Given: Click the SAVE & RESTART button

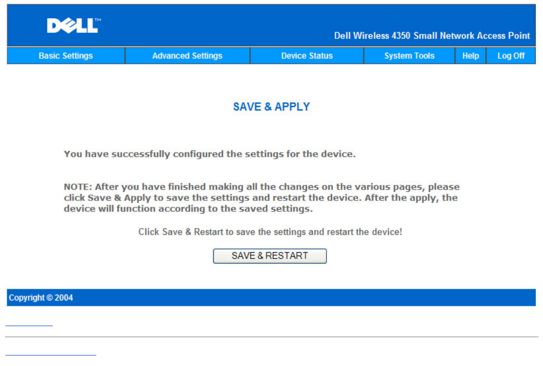Looking at the screenshot, I should click(x=270, y=256).
